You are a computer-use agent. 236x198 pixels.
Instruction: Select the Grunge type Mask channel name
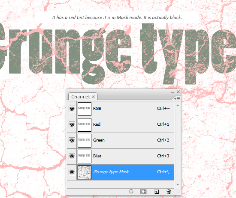(111, 172)
